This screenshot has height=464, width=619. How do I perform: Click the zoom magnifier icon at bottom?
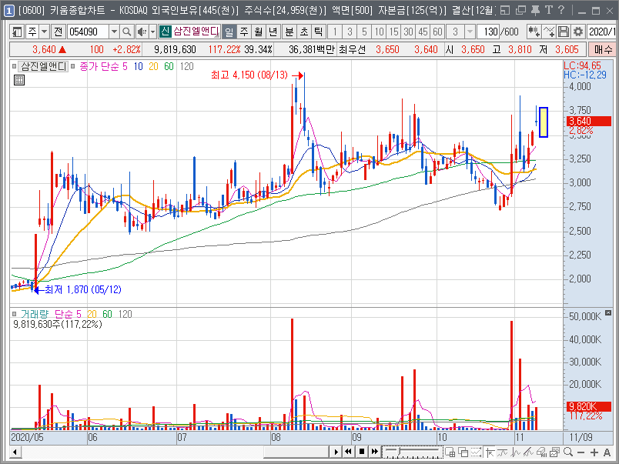568,452
